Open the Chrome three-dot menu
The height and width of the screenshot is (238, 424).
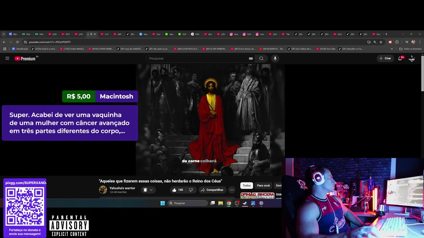point(420,42)
